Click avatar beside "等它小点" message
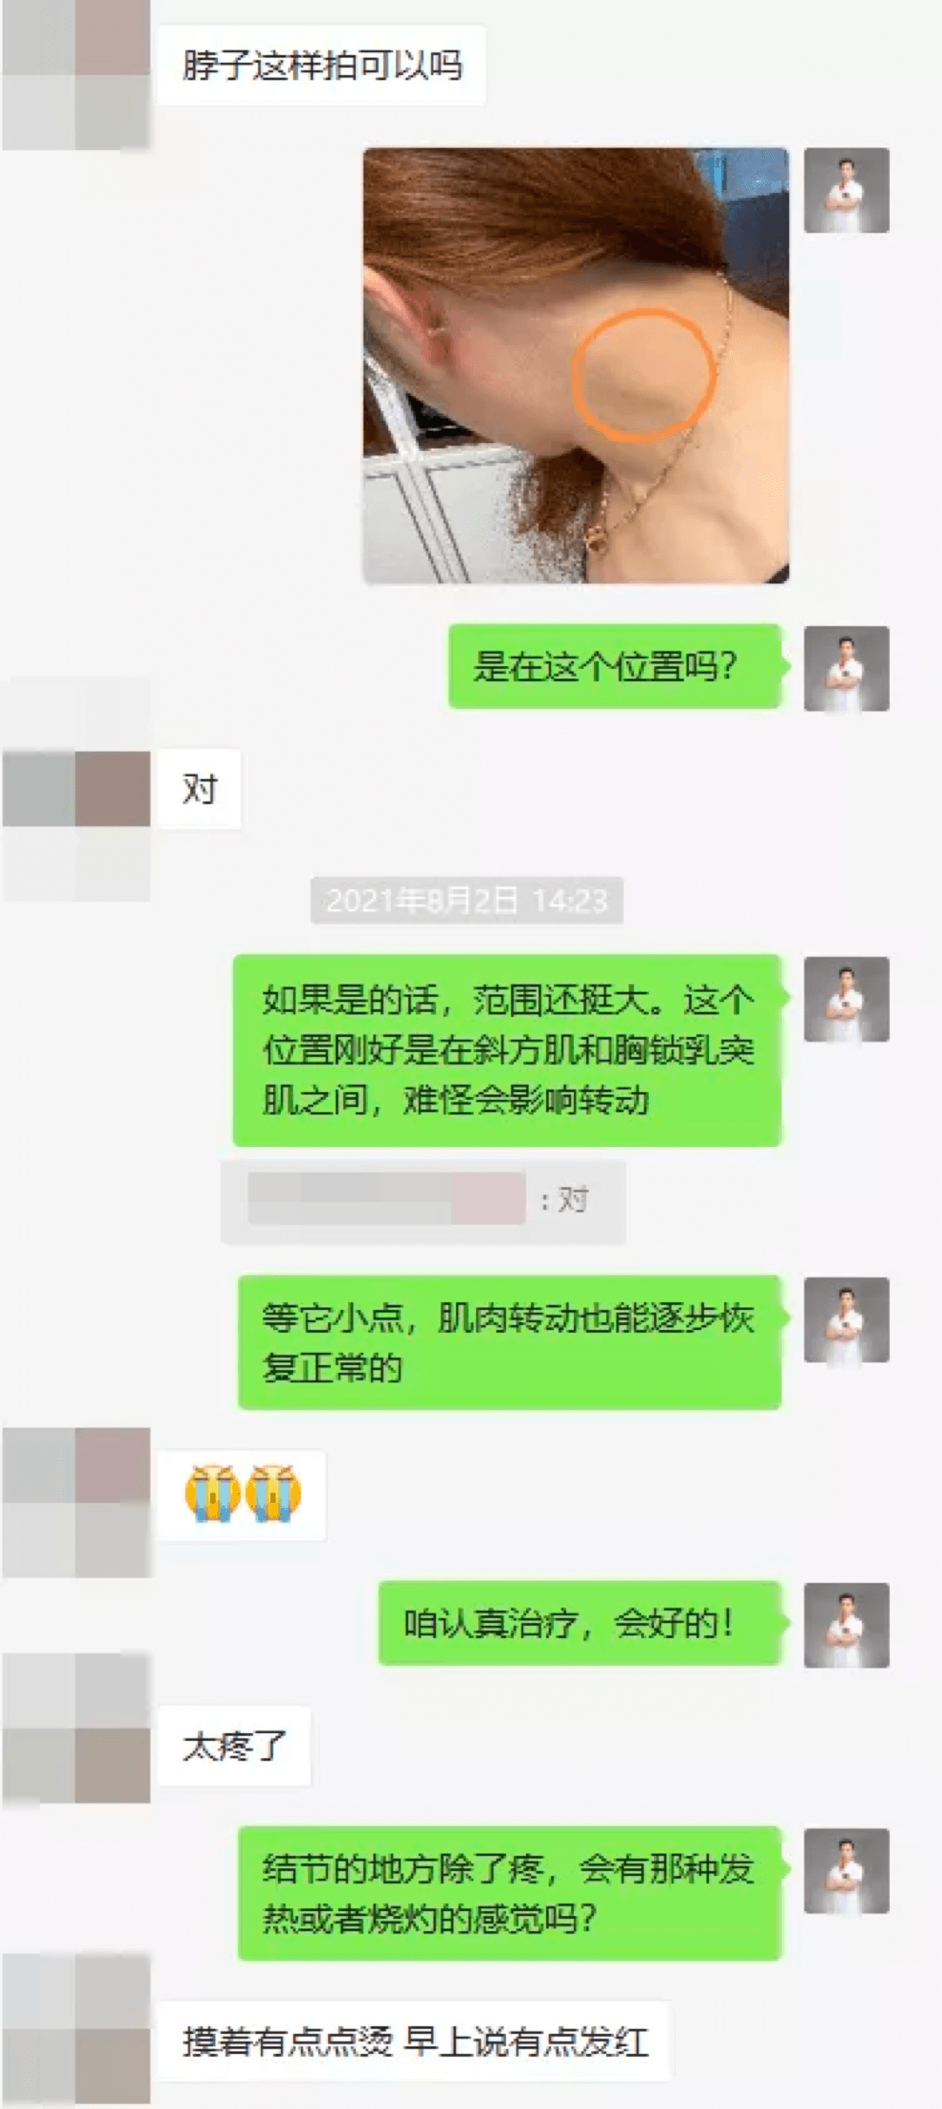The image size is (942, 2109). pos(846,1320)
